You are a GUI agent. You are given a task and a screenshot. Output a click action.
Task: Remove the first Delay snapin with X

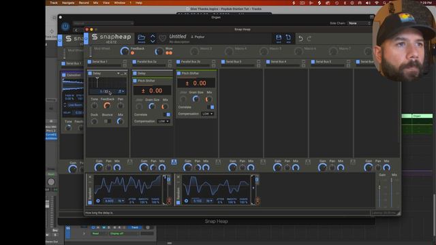(125, 73)
